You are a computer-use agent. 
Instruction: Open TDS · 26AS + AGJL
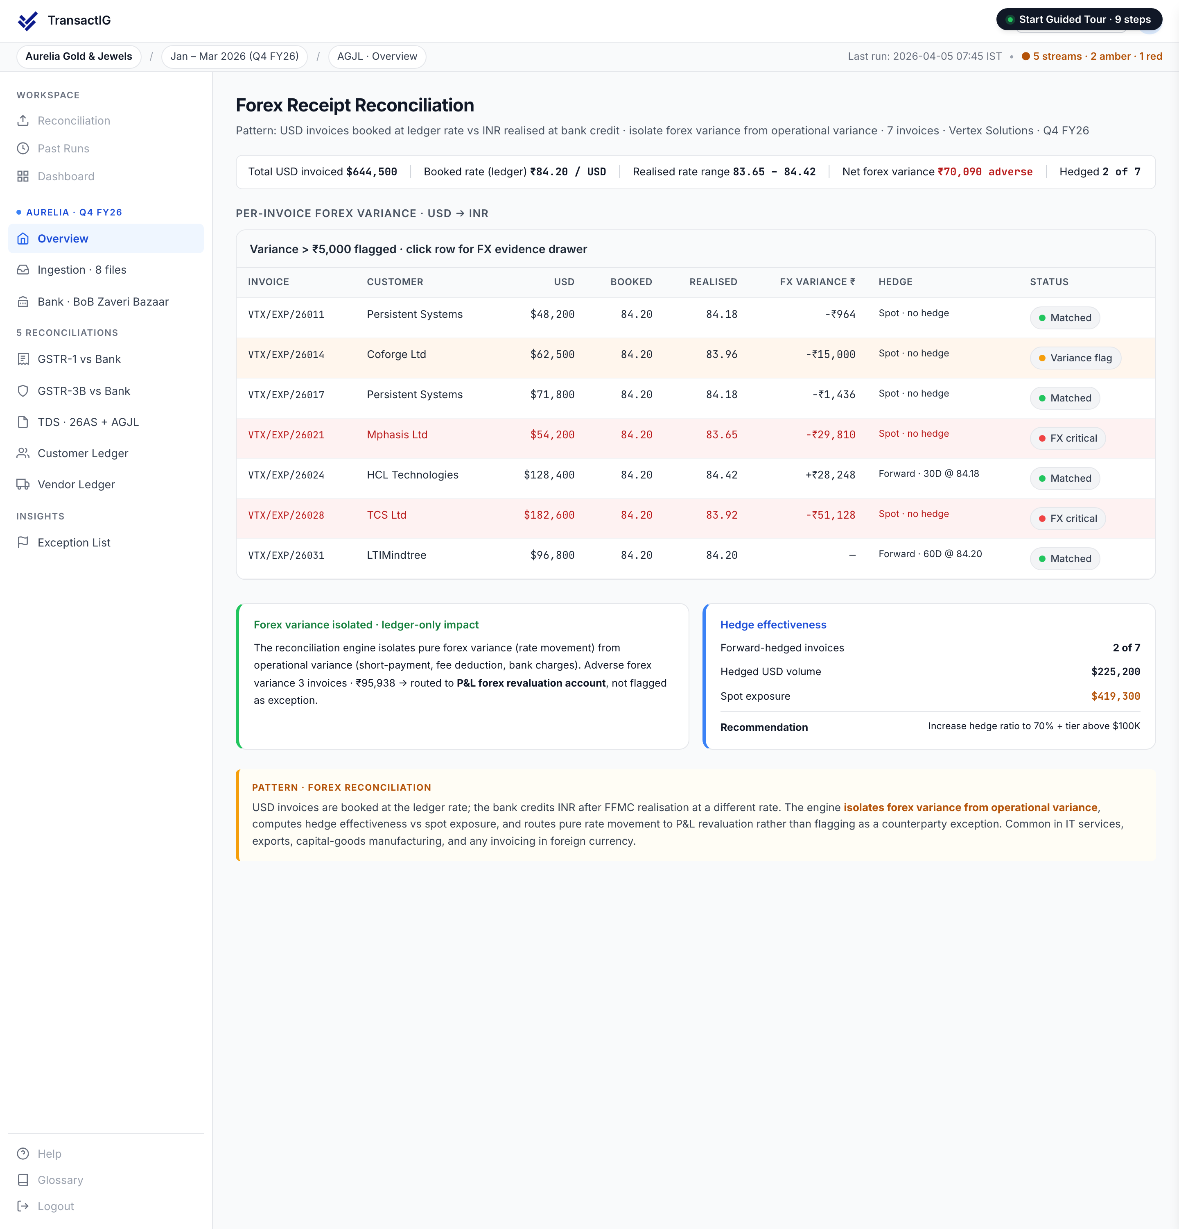coord(106,422)
